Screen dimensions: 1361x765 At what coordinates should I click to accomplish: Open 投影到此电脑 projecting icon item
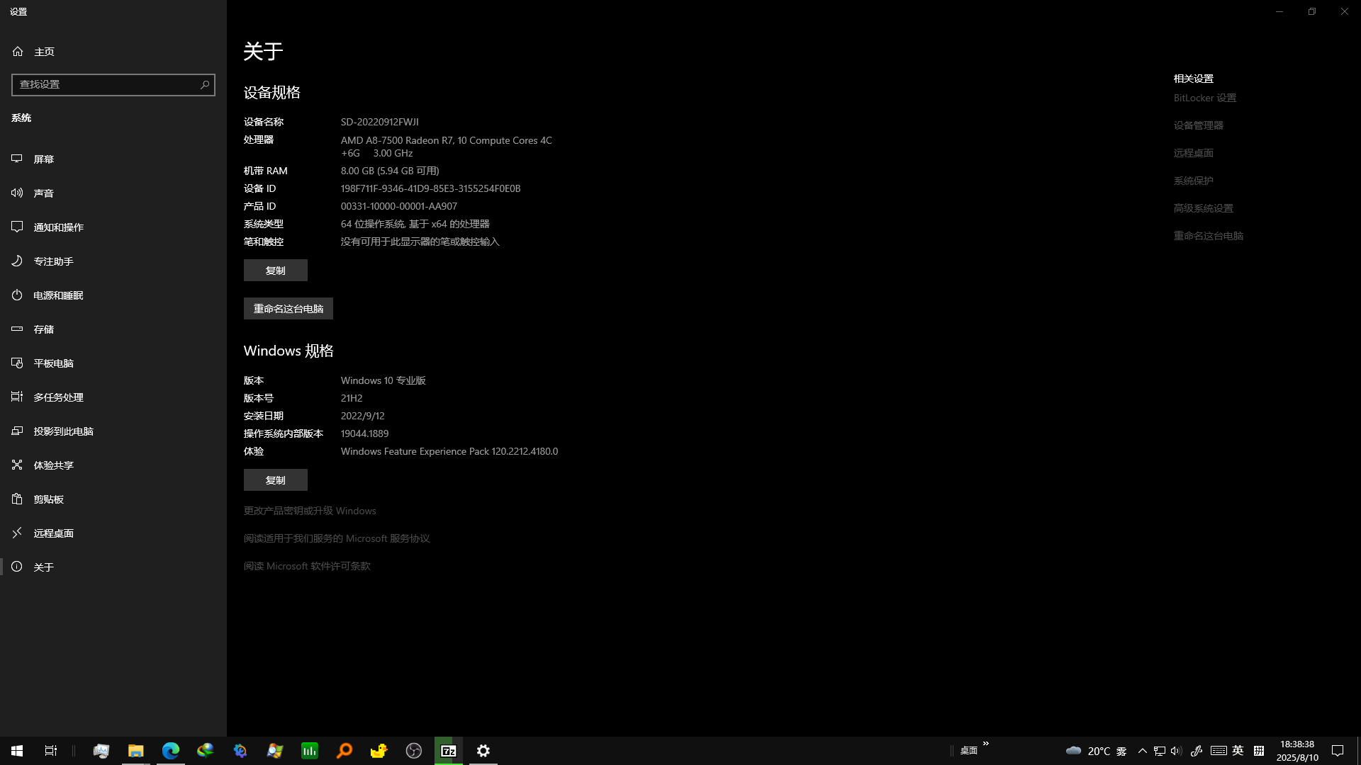click(x=17, y=431)
